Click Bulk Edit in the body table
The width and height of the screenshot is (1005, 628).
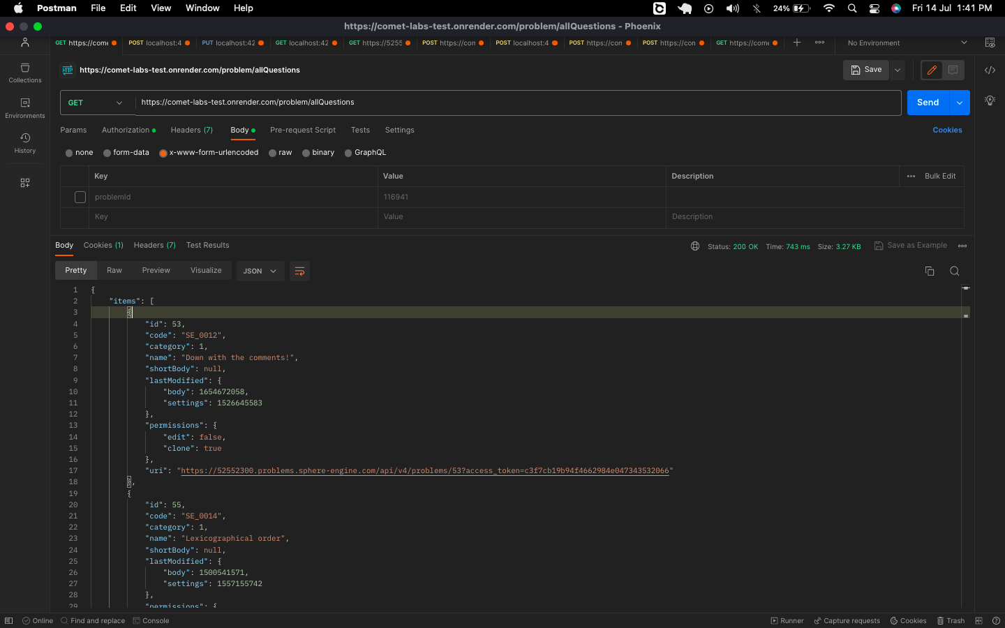(940, 176)
